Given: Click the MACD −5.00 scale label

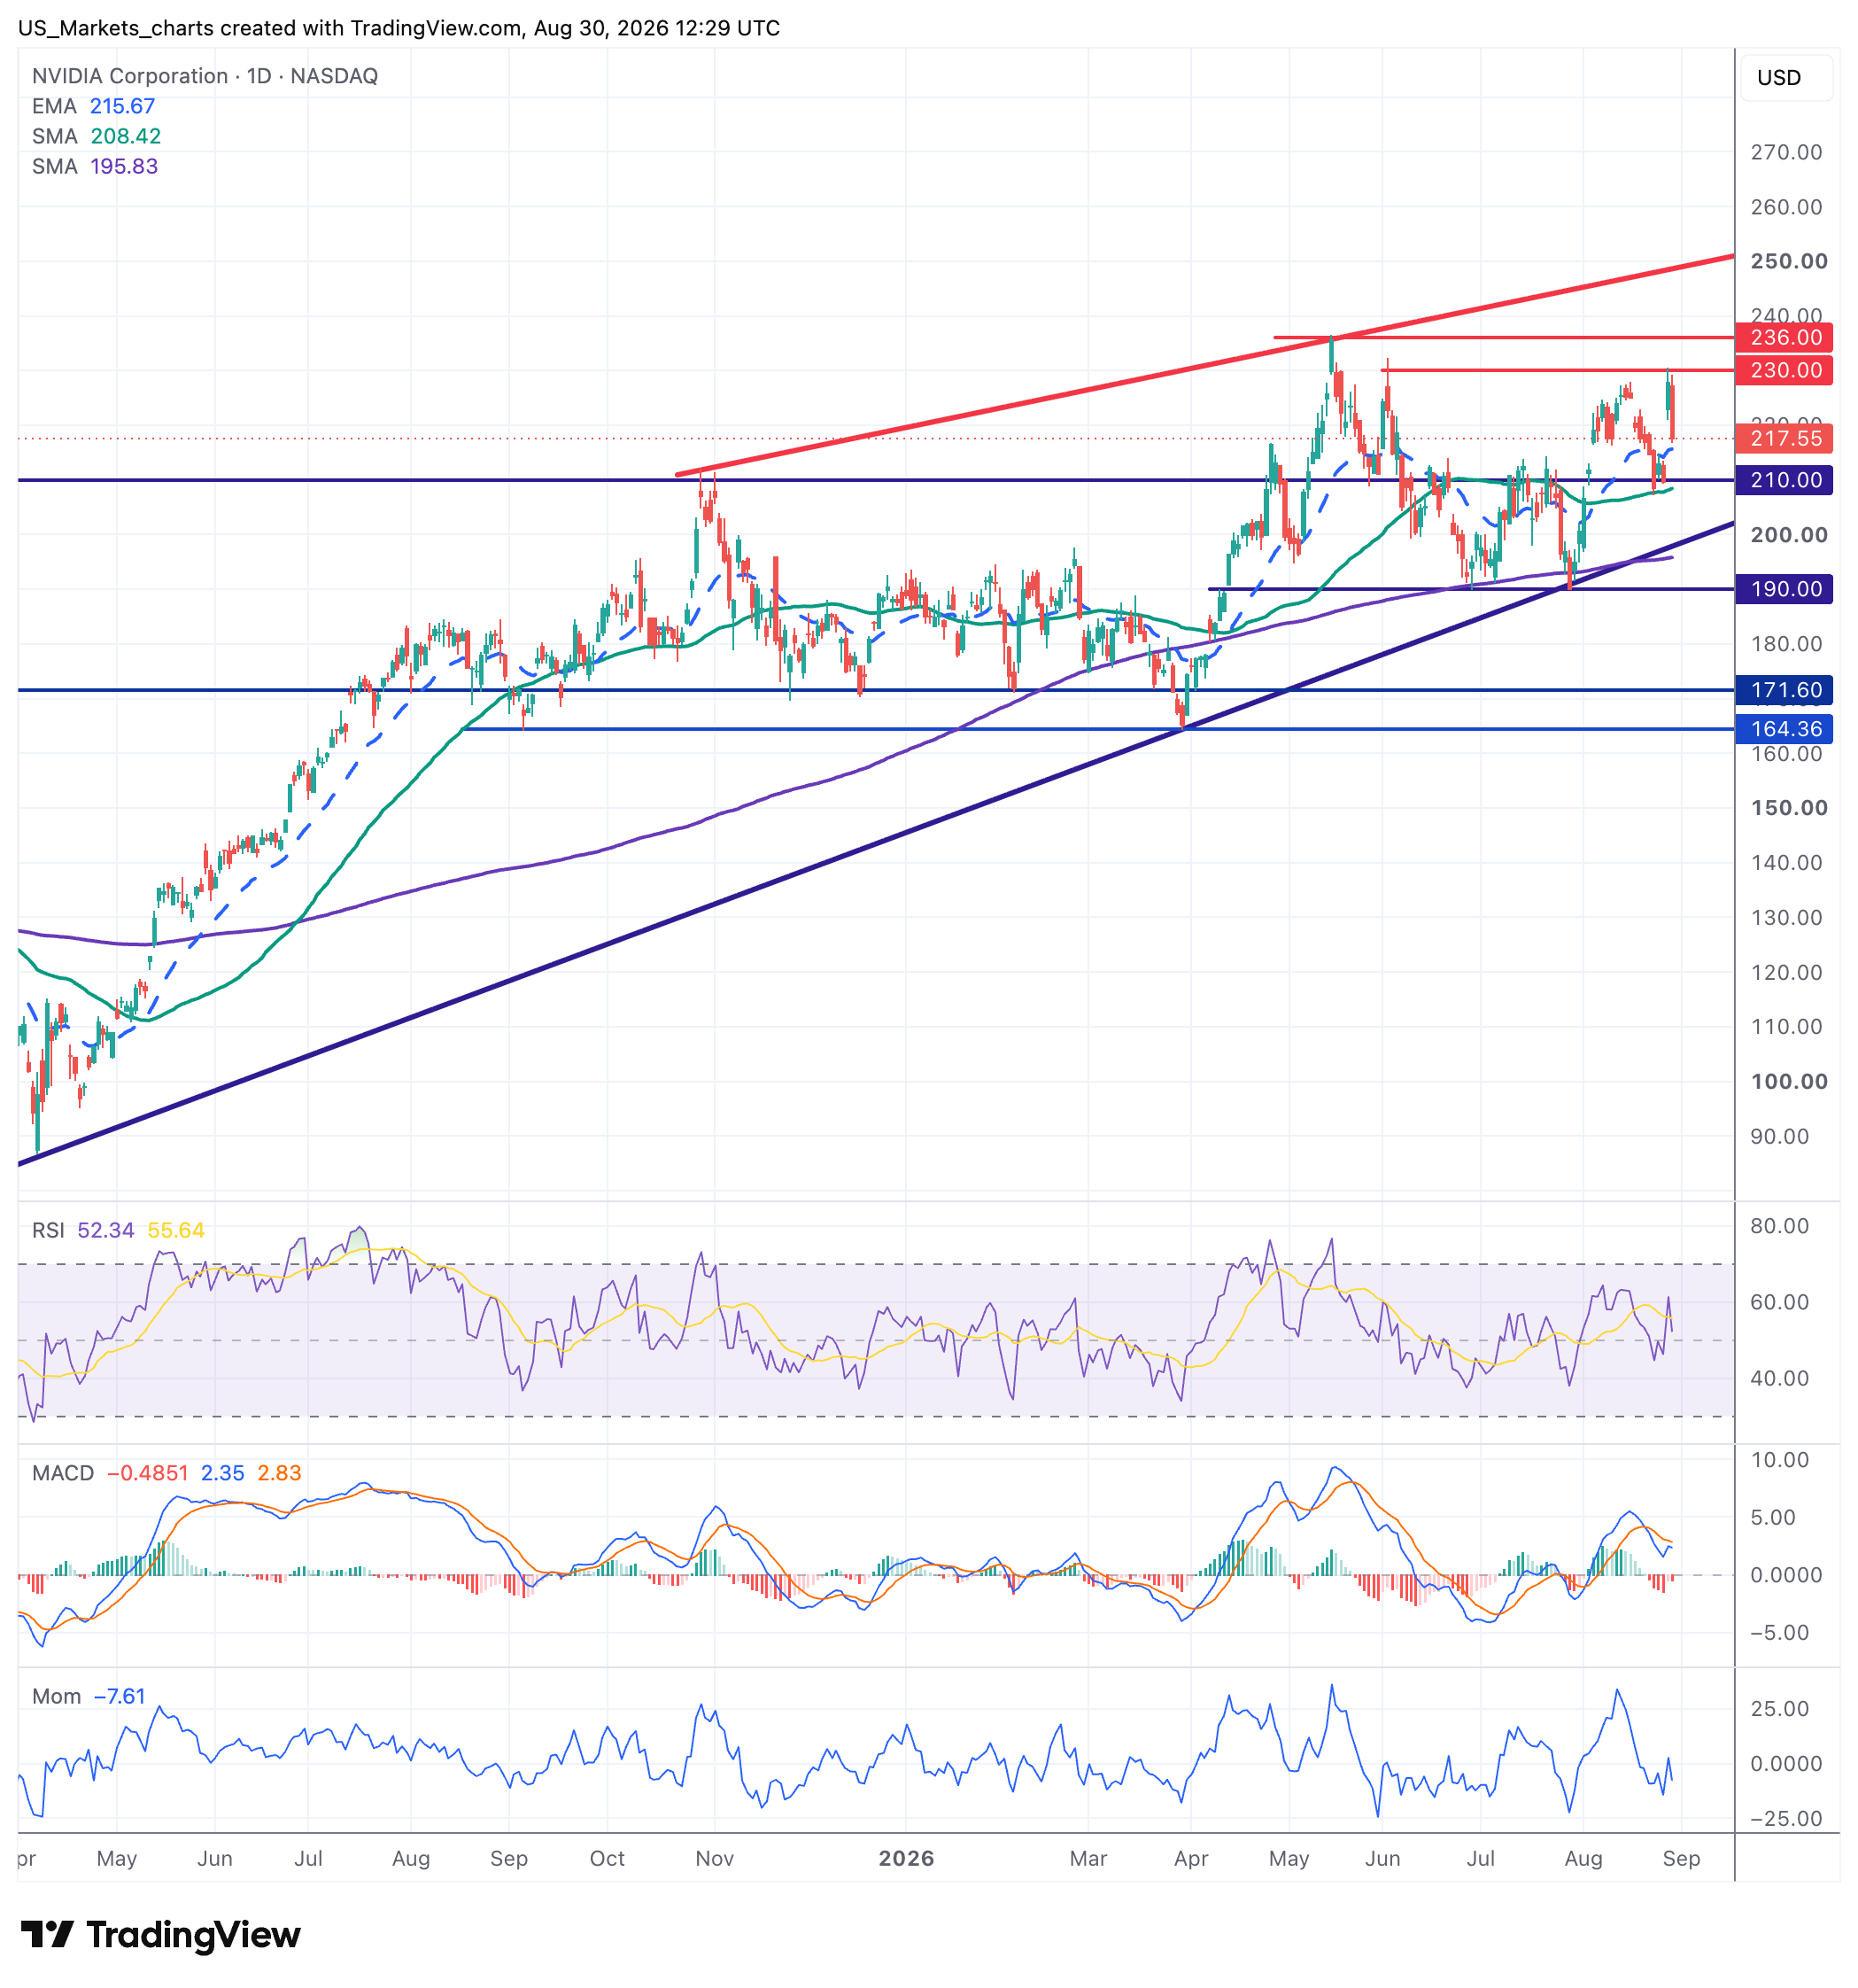Looking at the screenshot, I should pos(1780,1633).
